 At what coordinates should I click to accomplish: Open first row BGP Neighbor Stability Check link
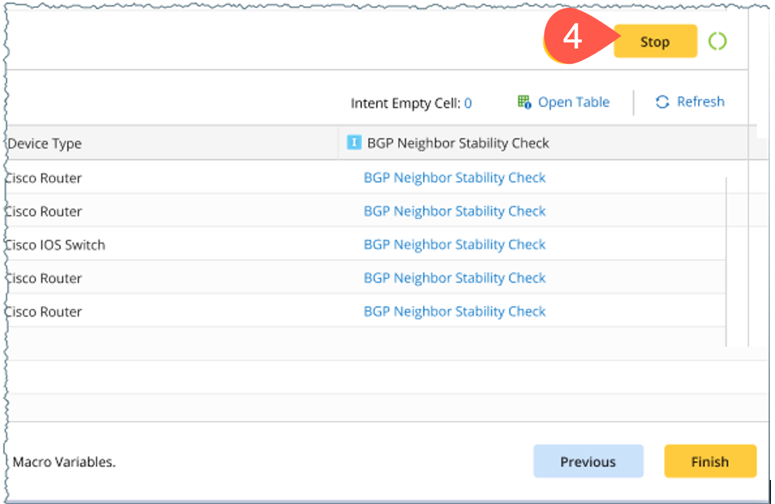click(x=454, y=178)
